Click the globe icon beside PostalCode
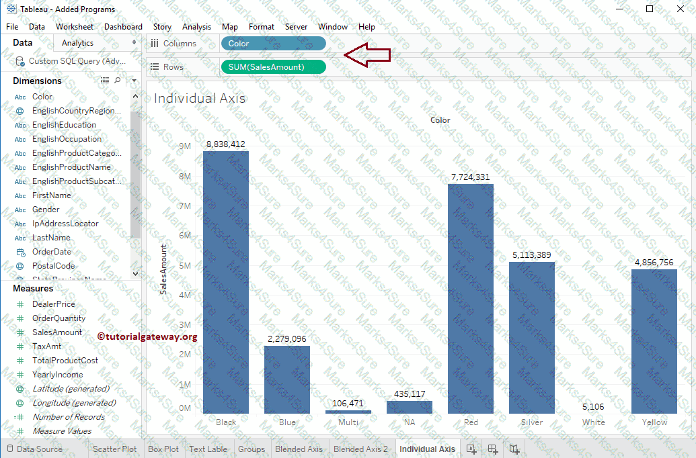 point(20,266)
